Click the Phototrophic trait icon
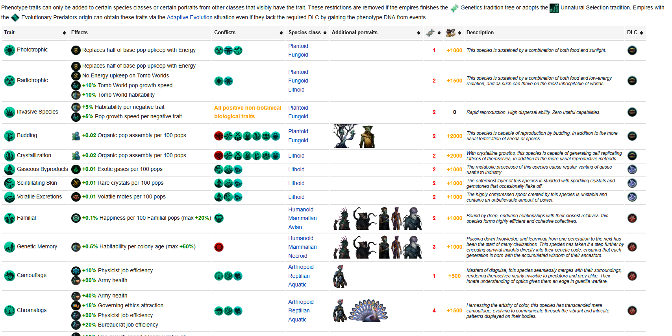This screenshot has width=672, height=336. [9, 50]
